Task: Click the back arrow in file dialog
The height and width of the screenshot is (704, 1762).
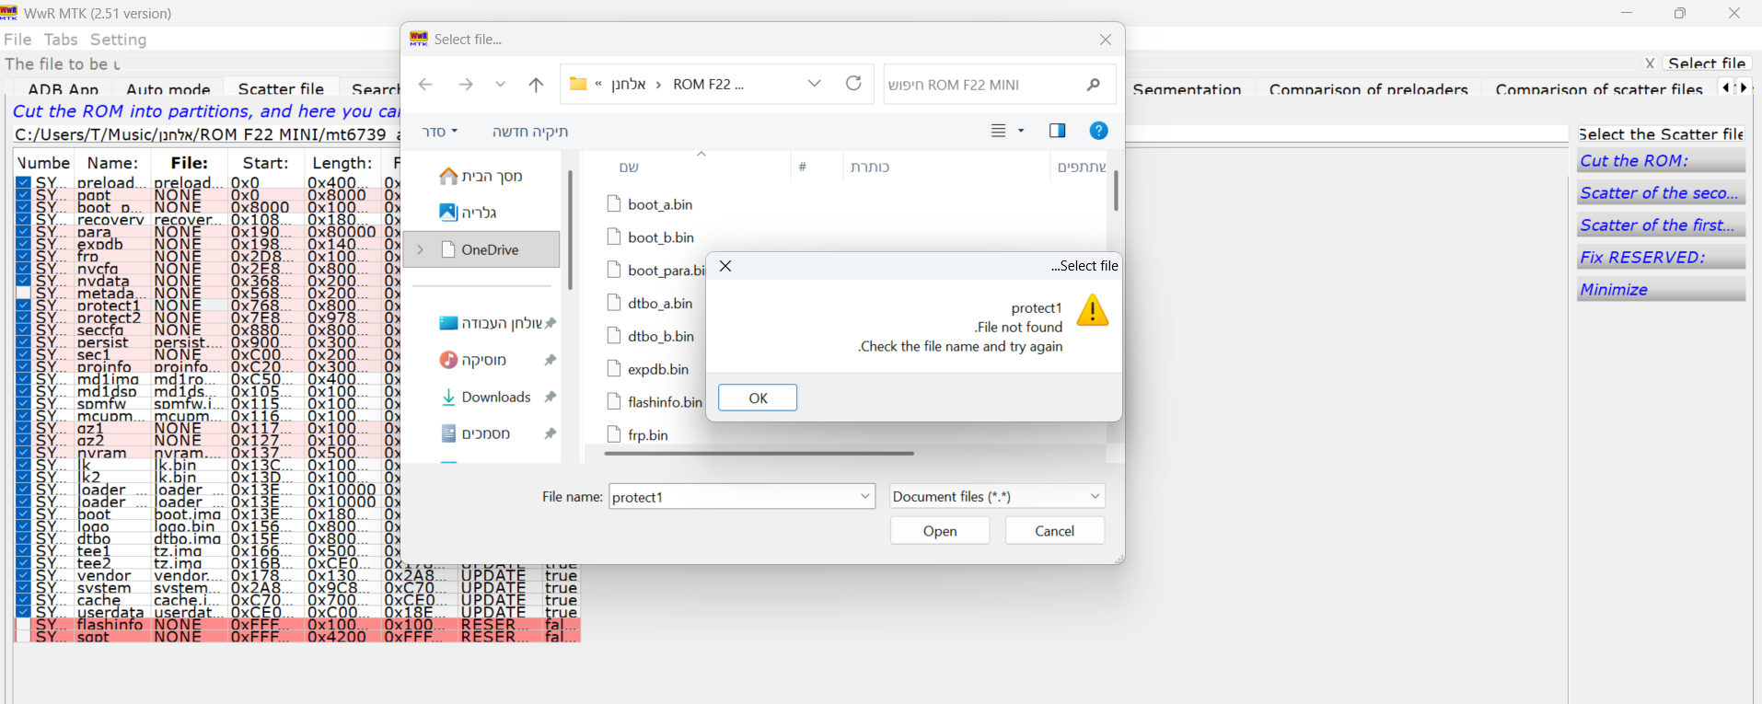Action: (x=425, y=85)
